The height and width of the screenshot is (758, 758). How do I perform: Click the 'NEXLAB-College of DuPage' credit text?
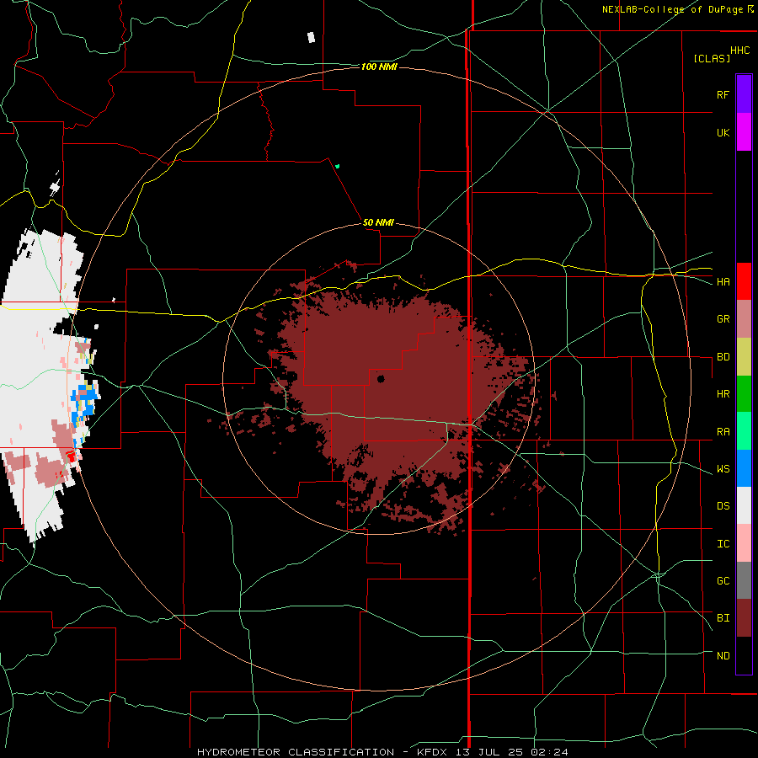pos(675,9)
